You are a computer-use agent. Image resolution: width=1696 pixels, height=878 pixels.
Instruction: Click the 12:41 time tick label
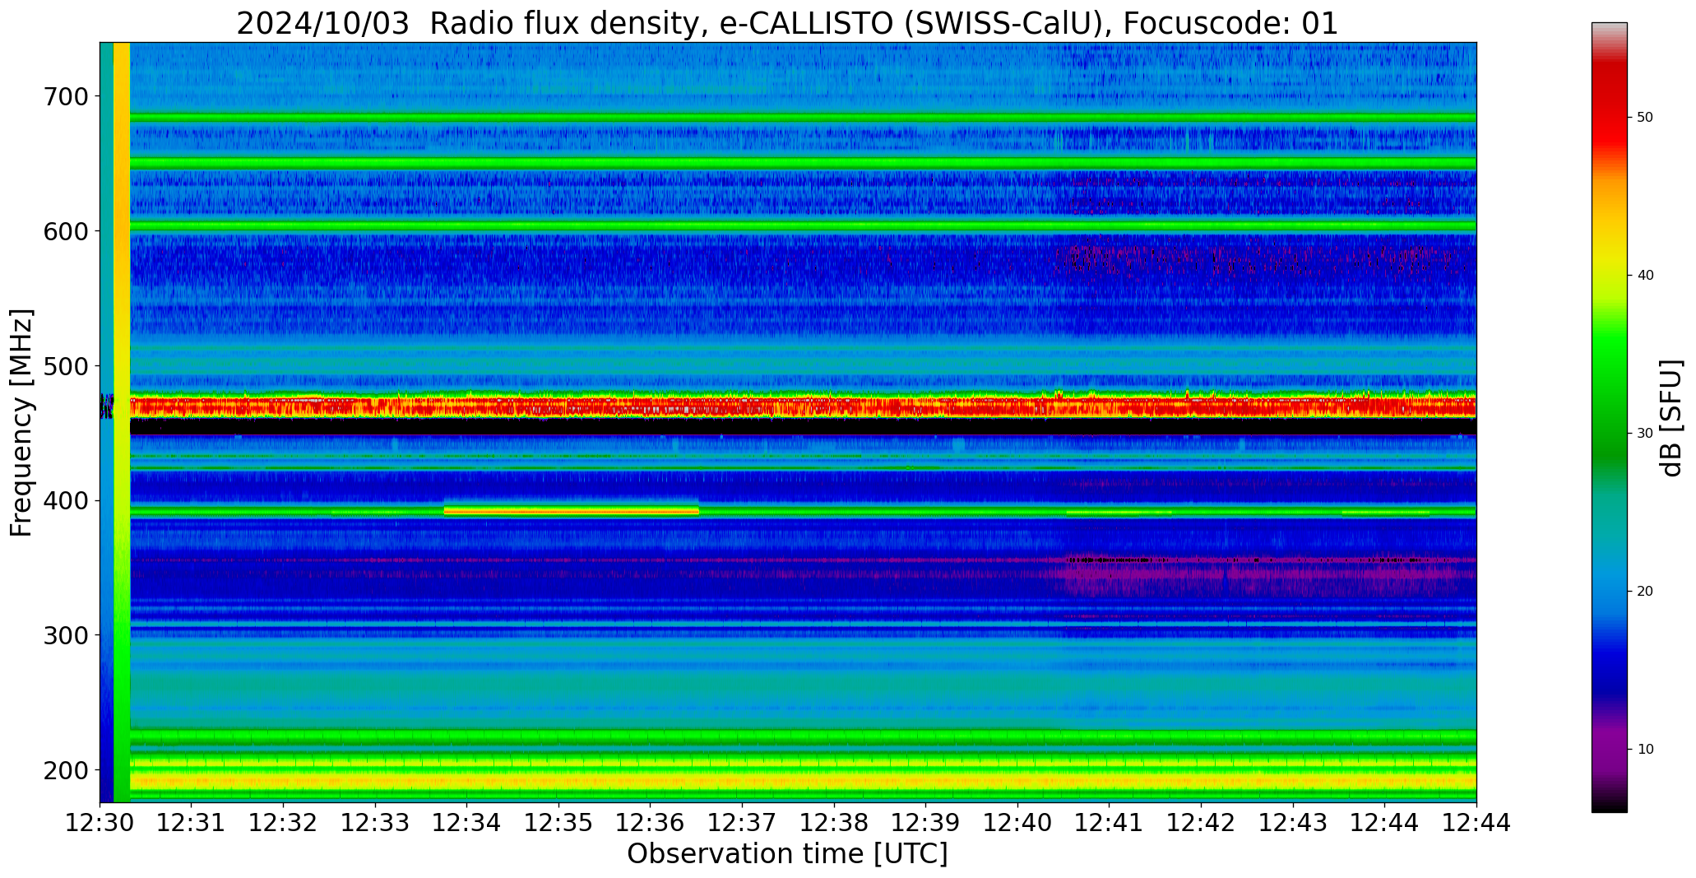tap(1110, 823)
